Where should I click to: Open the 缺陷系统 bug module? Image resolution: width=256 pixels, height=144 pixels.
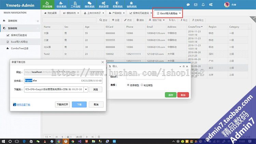[132, 4]
